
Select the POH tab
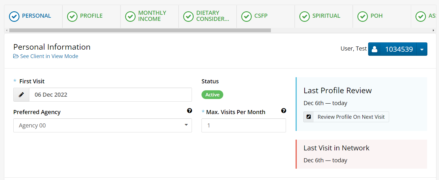point(376,16)
